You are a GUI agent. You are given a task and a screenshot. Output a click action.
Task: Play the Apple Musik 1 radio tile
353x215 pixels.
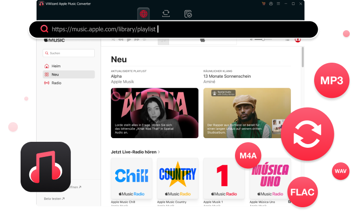(x=224, y=178)
